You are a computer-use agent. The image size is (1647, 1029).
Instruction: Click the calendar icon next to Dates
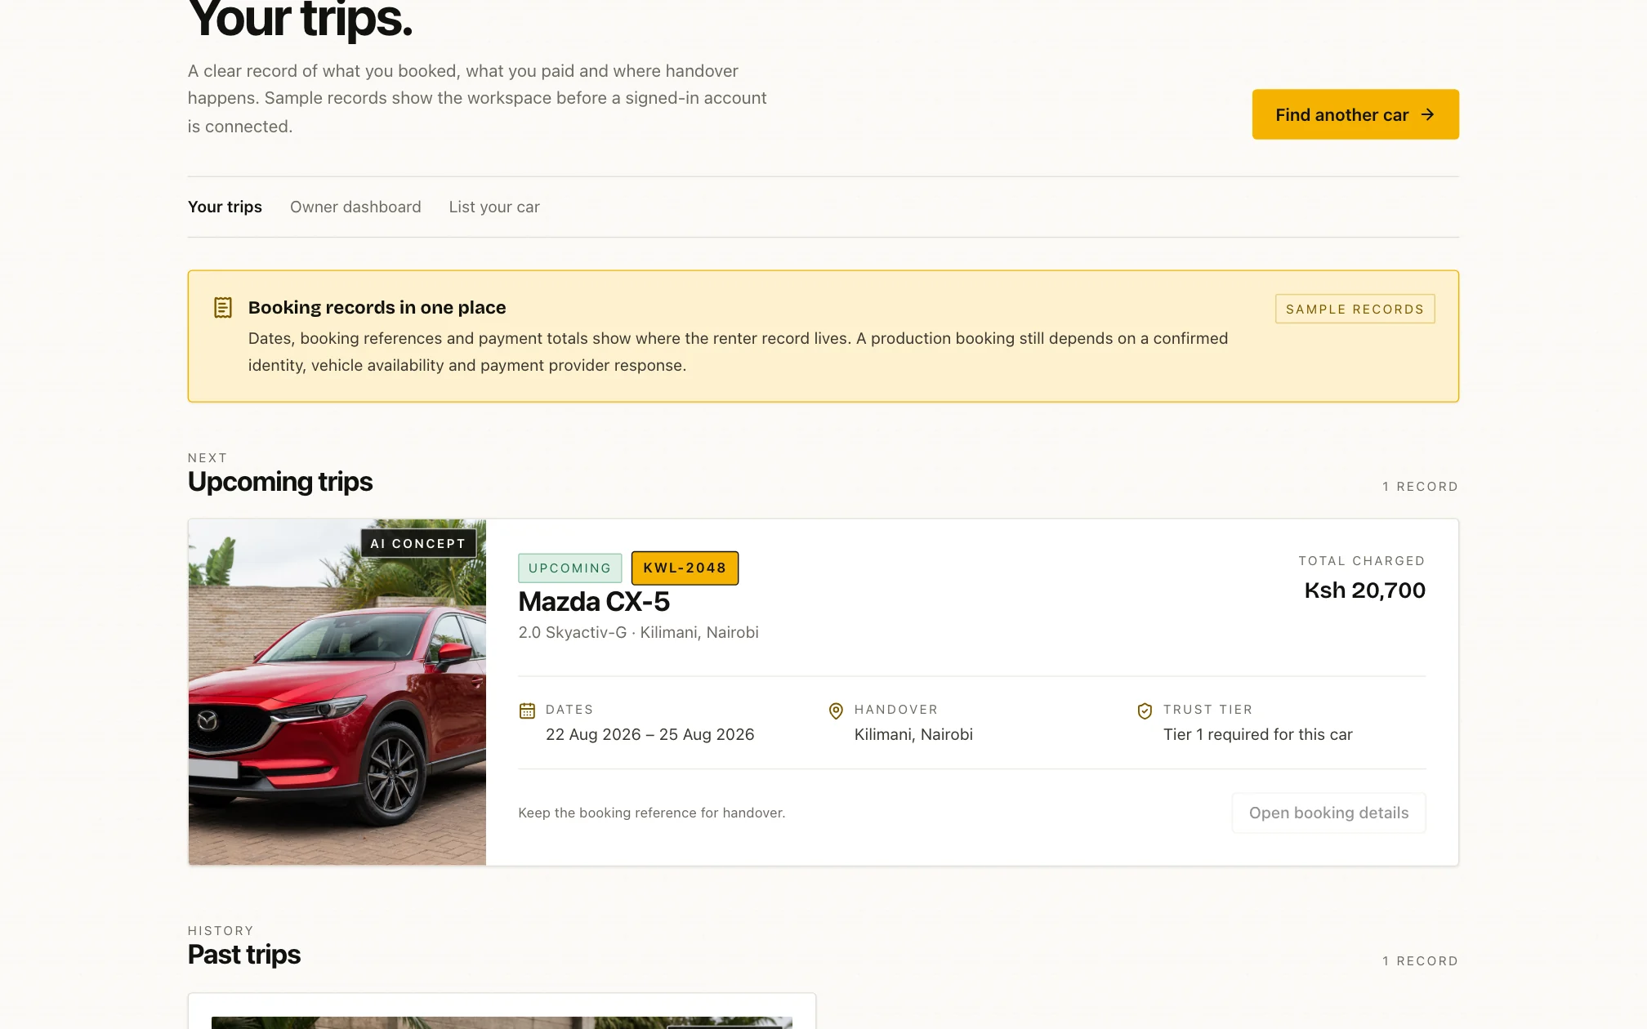click(x=527, y=710)
